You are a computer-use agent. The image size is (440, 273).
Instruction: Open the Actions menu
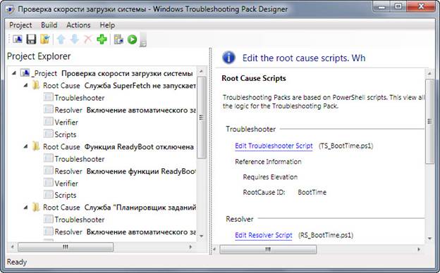click(78, 25)
